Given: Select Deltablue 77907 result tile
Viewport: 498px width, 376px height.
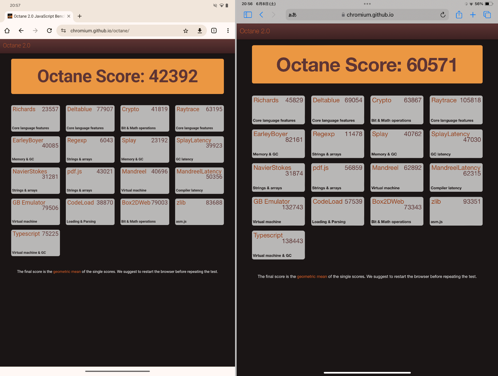Looking at the screenshot, I should (x=90, y=118).
